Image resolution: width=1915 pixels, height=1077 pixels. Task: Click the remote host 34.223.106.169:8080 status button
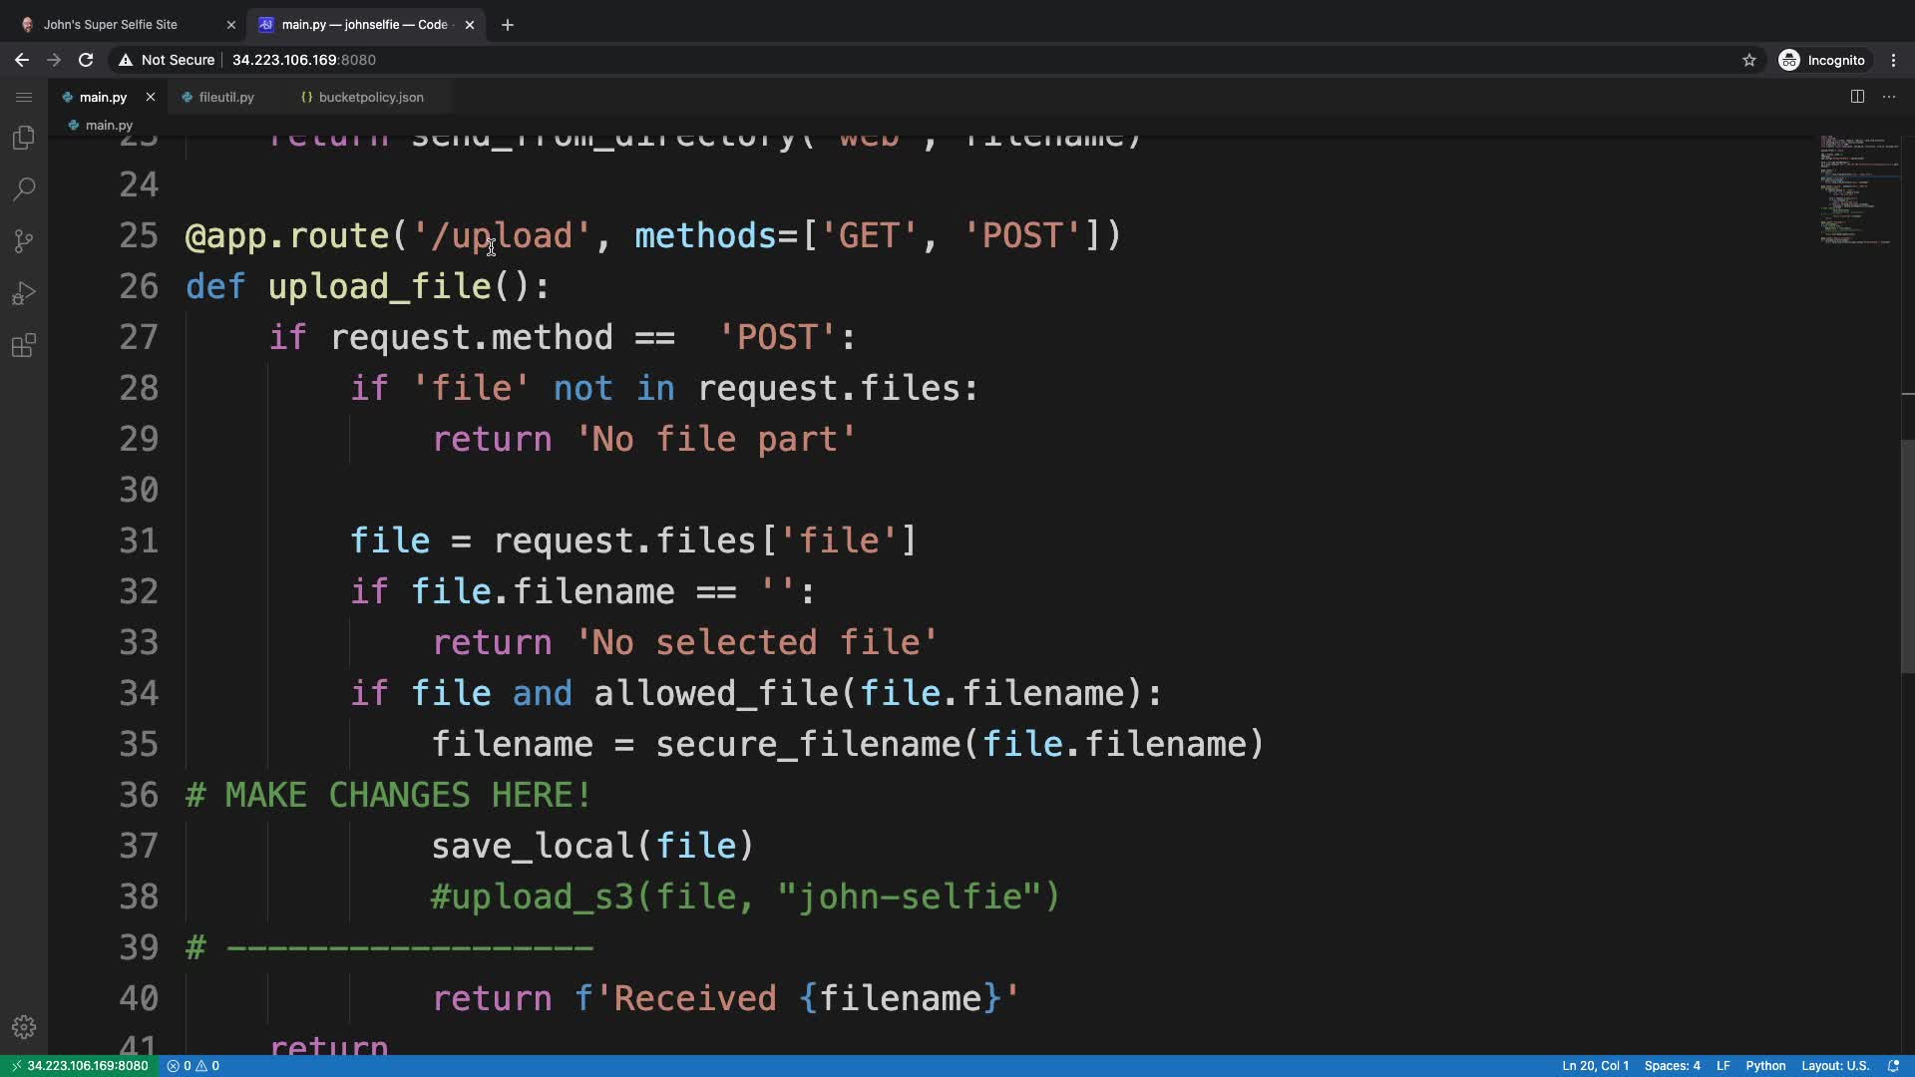pos(79,1066)
